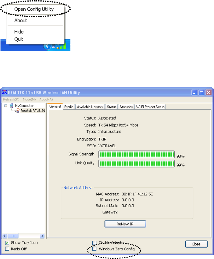Click the Realtek adapter icon in tree
The width and height of the screenshot is (214, 259).
(x=17, y=111)
